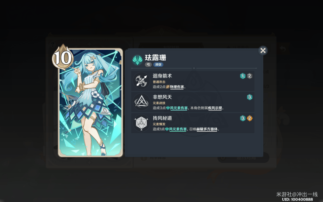This screenshot has width=323, height=202.
Task: Click 风元素伤害 link in 非想风天 description
Action: coord(179,108)
